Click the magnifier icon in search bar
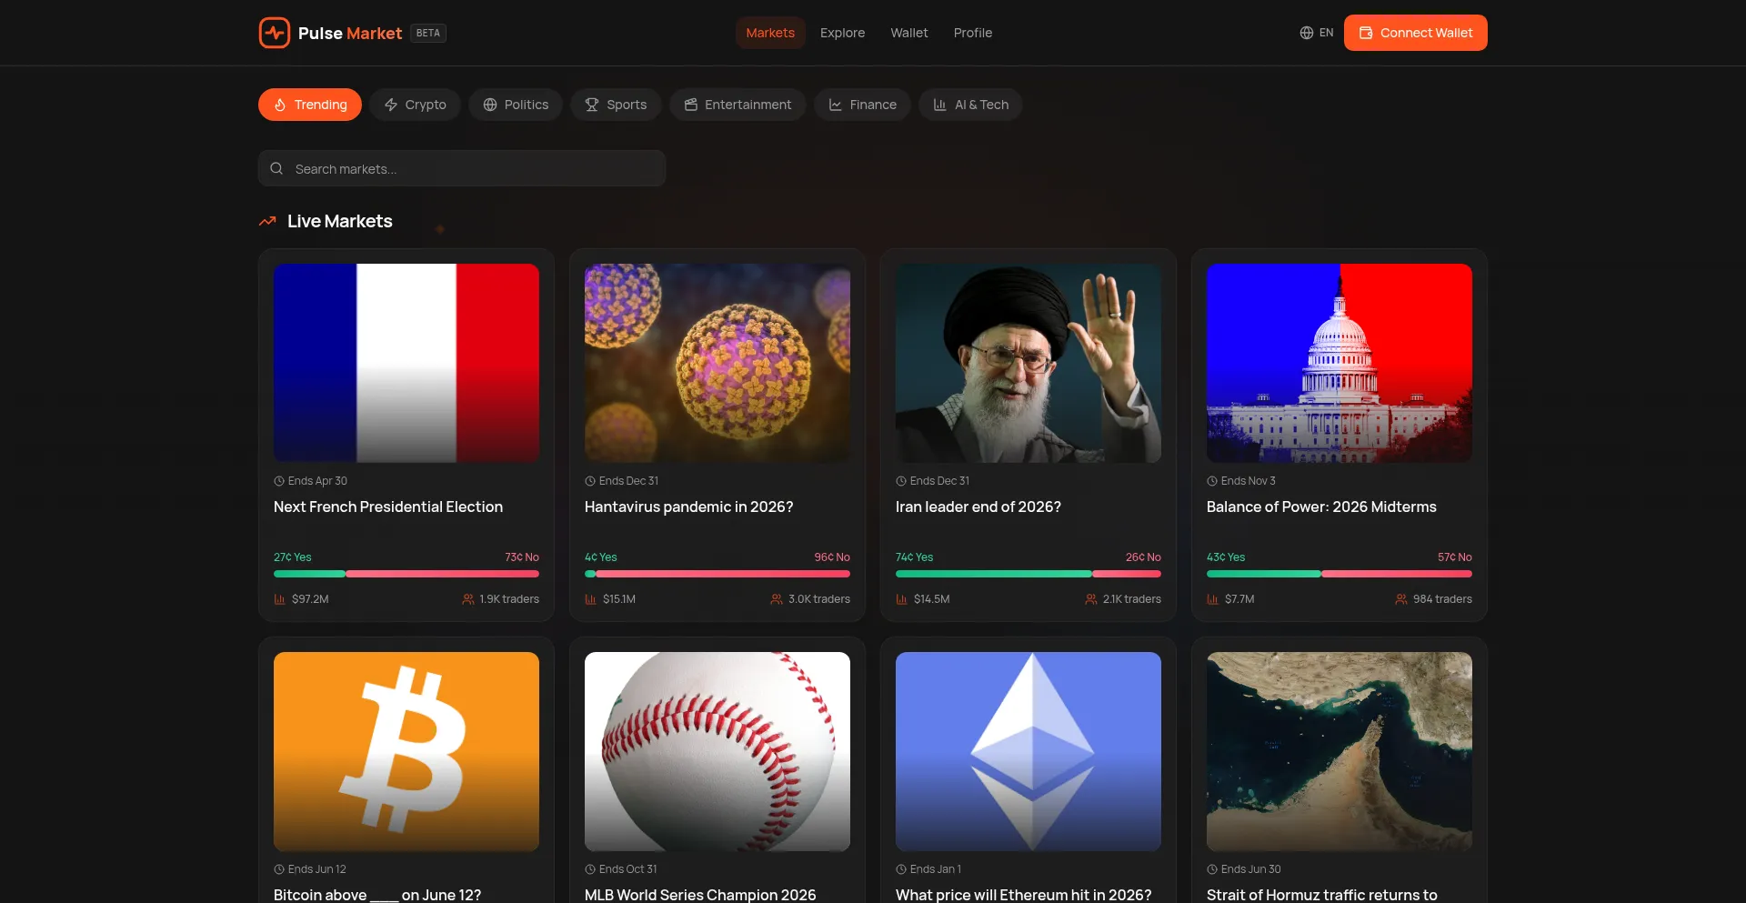Viewport: 1746px width, 903px height. coord(276,168)
